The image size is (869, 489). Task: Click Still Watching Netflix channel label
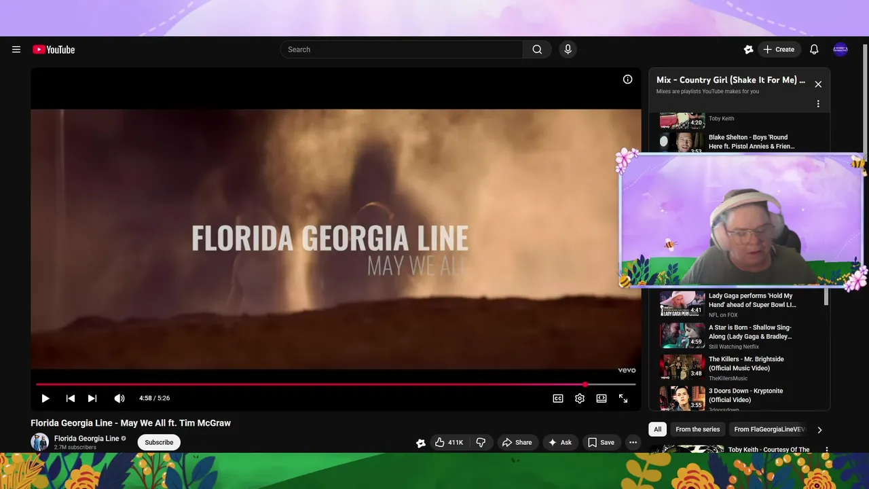734,347
